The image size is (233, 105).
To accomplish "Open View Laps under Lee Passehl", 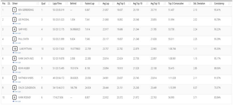I will (17, 24).
